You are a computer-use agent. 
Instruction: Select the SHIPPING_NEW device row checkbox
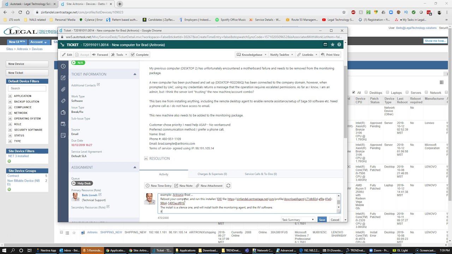[x=61, y=232]
